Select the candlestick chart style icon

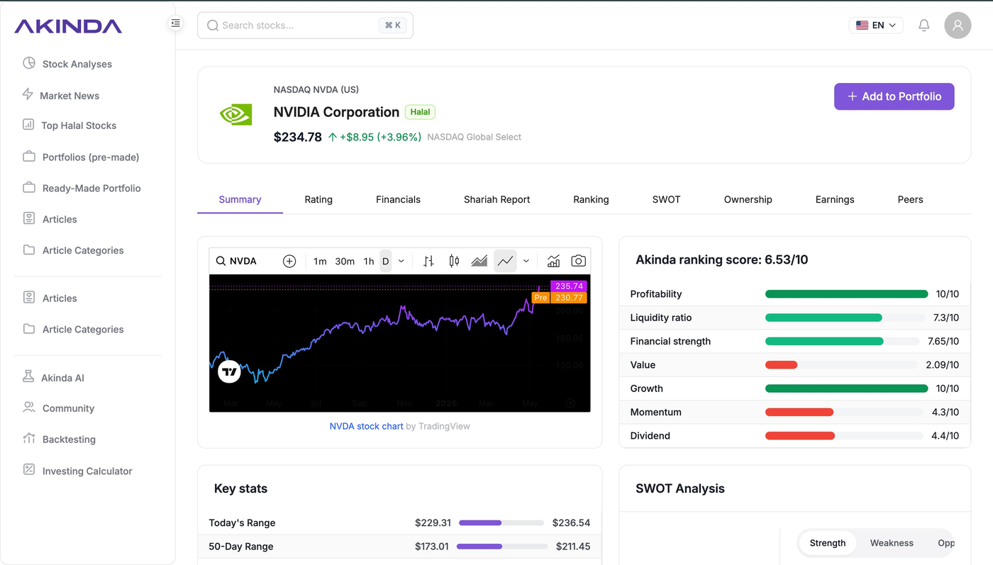click(x=454, y=261)
